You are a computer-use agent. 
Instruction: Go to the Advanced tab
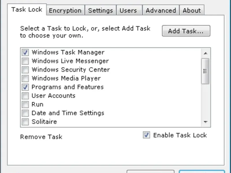pyautogui.click(x=161, y=10)
